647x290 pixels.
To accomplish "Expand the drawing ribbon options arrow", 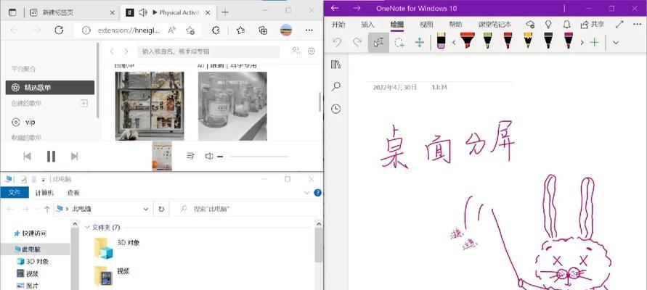I will 616,43.
